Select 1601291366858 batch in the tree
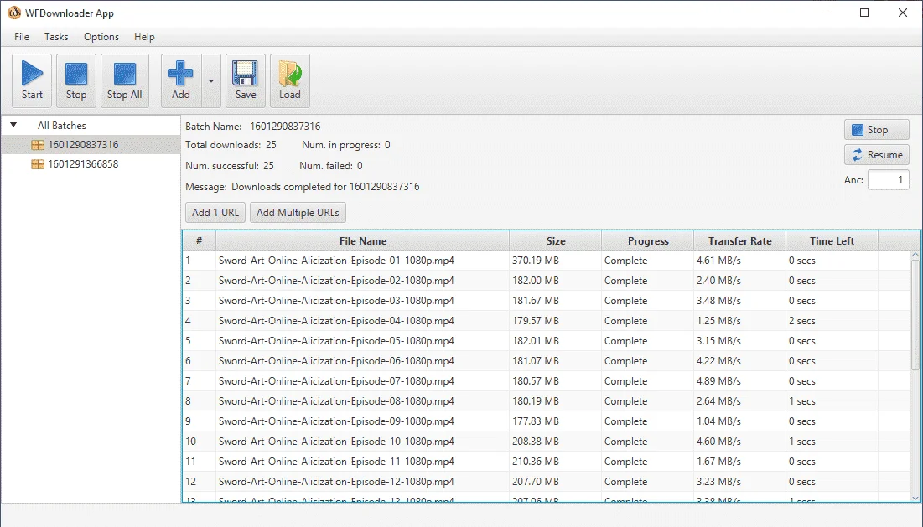 coord(83,164)
